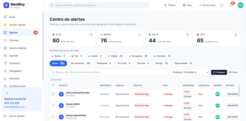Select the Pendiente tab
The height and width of the screenshot is (121, 246).
click(x=104, y=63)
